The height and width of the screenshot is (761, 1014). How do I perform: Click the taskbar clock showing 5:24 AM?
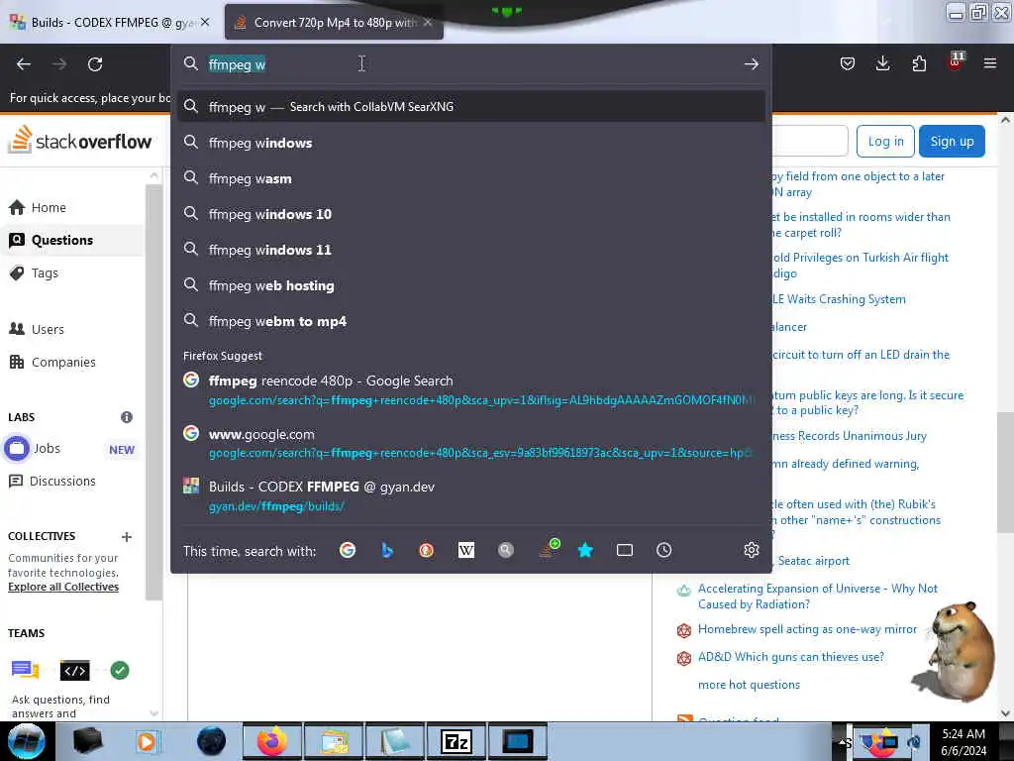(963, 742)
